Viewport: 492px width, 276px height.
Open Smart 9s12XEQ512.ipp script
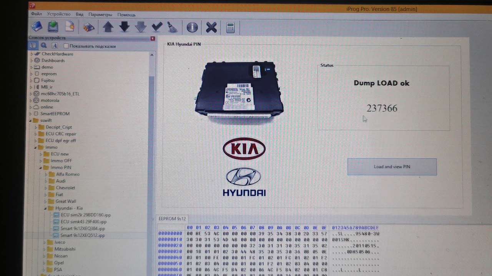[x=83, y=235]
